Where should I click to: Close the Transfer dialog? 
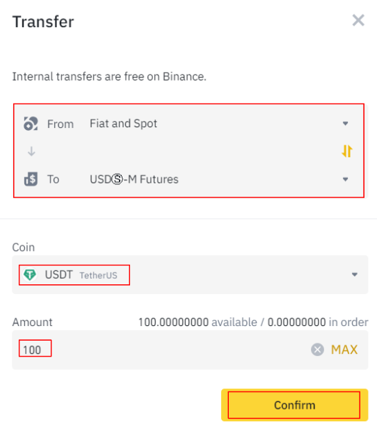click(x=358, y=20)
